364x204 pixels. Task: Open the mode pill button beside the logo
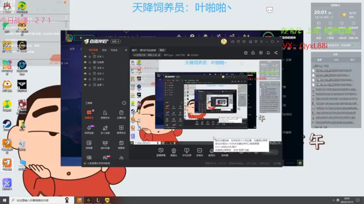116,42
